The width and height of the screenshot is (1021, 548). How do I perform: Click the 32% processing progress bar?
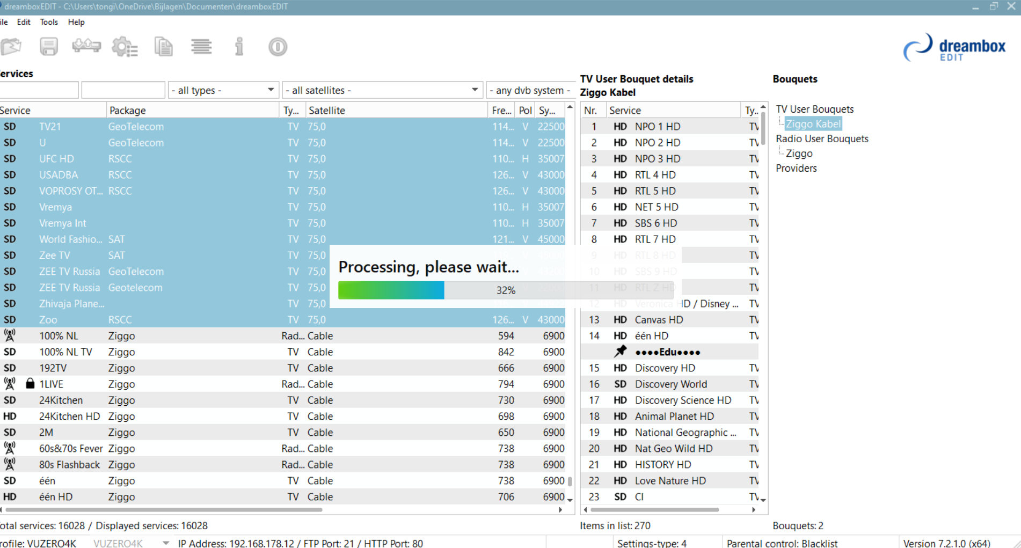coord(505,290)
